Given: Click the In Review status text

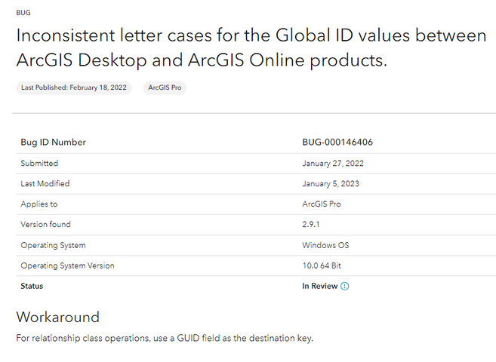Looking at the screenshot, I should (320, 287).
